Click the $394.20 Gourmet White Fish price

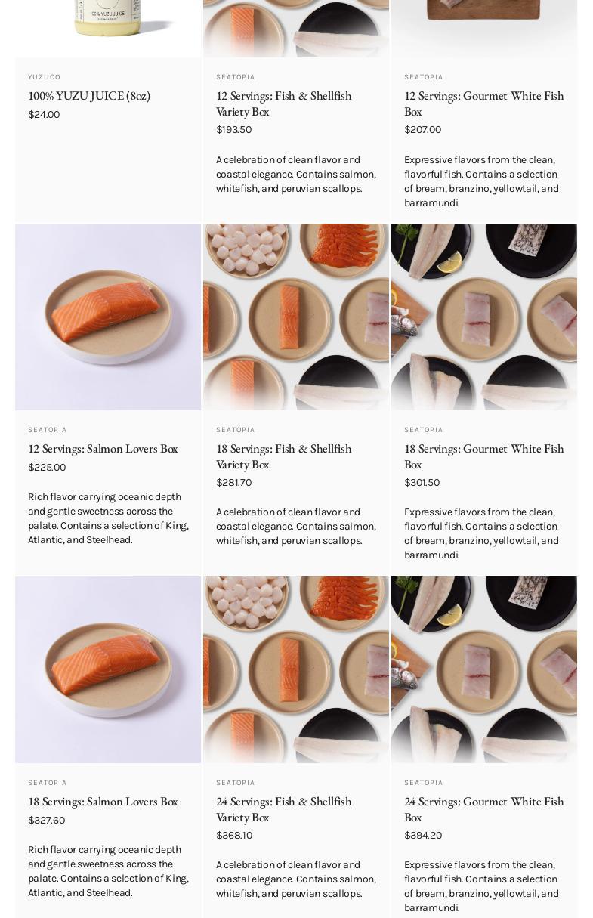[x=423, y=836]
